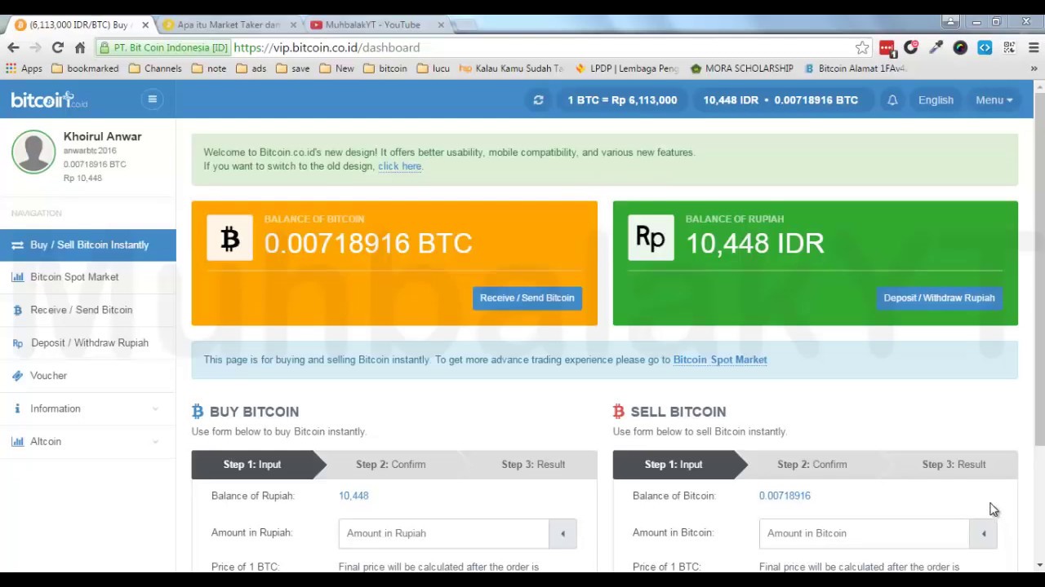
Task: Click the eyedropper extension icon
Action: pos(936,48)
